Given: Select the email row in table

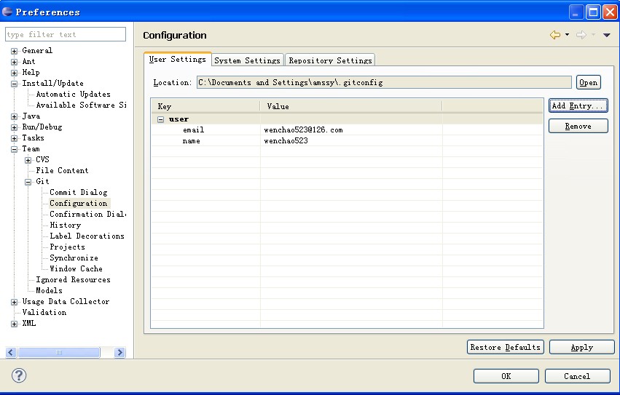Looking at the screenshot, I should (347, 130).
